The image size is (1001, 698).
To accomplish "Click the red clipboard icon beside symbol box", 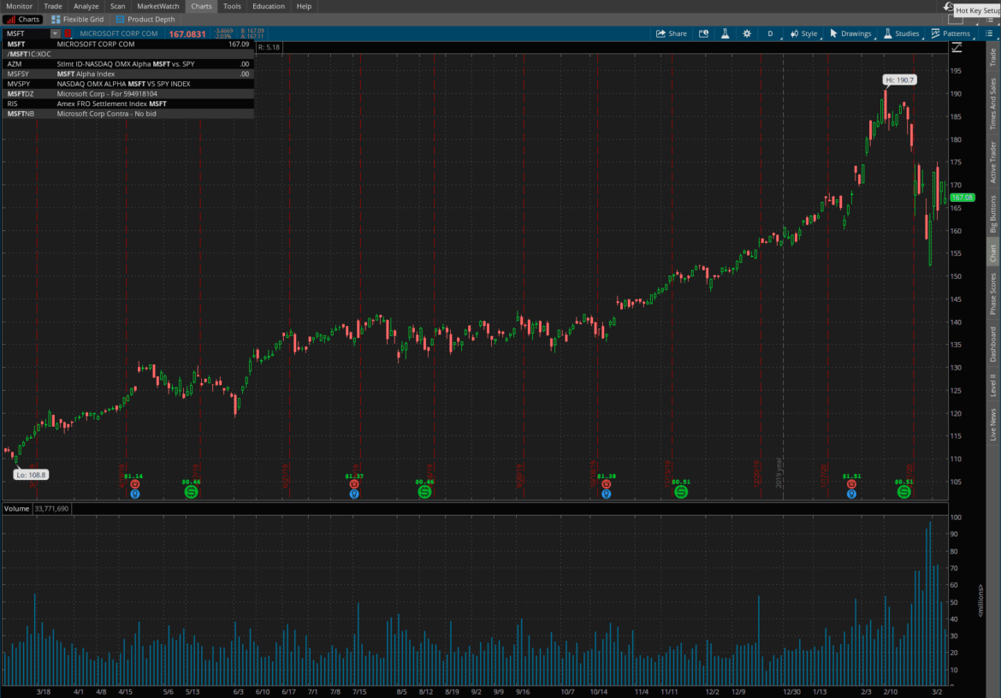I will [68, 33].
